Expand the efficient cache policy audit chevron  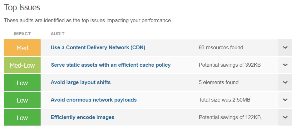point(285,65)
